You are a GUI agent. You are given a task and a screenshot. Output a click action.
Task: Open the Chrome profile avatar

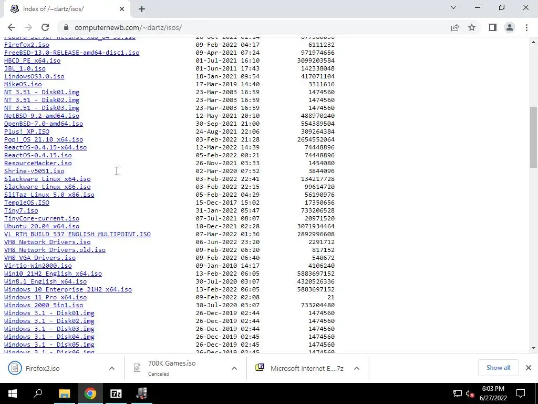click(x=510, y=27)
